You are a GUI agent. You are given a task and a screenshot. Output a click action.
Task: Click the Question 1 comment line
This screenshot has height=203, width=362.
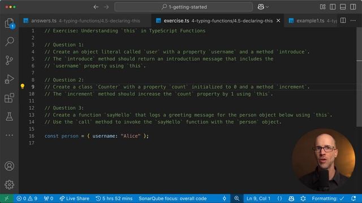point(64,45)
